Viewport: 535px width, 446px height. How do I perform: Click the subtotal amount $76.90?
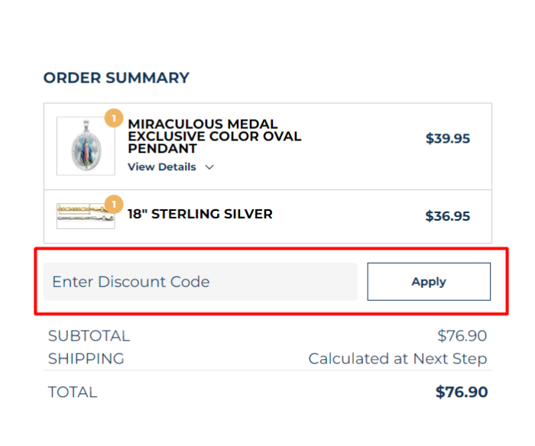point(462,336)
